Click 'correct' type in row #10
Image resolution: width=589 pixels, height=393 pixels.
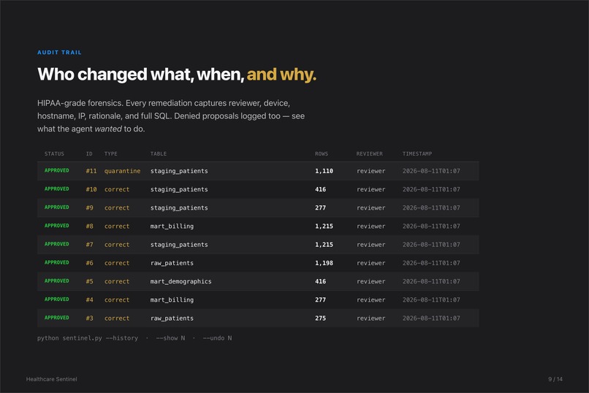(117, 189)
